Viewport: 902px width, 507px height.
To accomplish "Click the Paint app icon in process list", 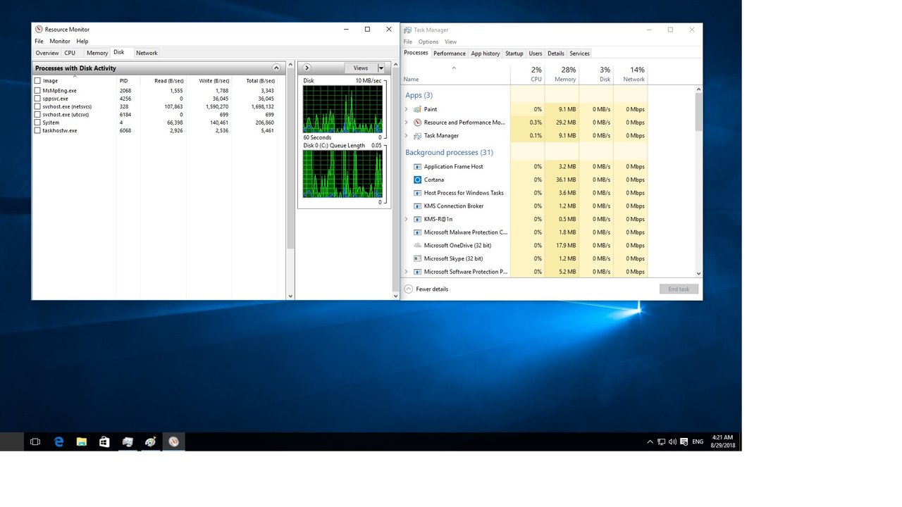I will tap(418, 110).
